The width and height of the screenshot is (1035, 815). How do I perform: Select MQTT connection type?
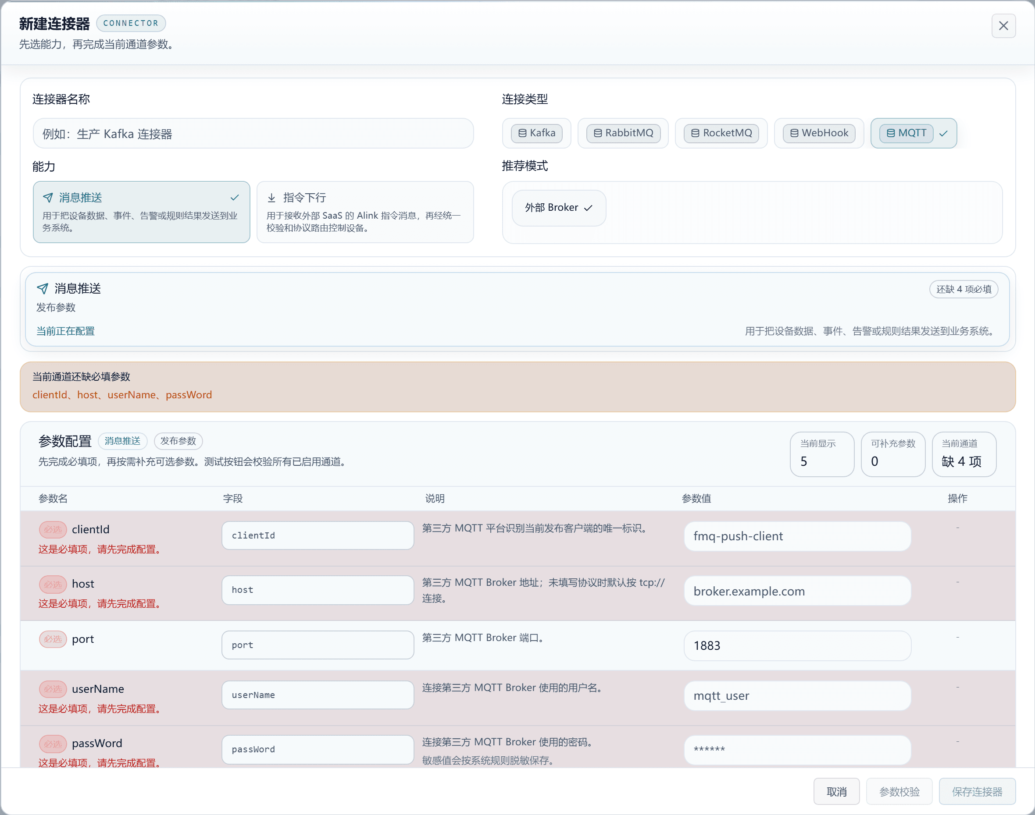(x=913, y=133)
